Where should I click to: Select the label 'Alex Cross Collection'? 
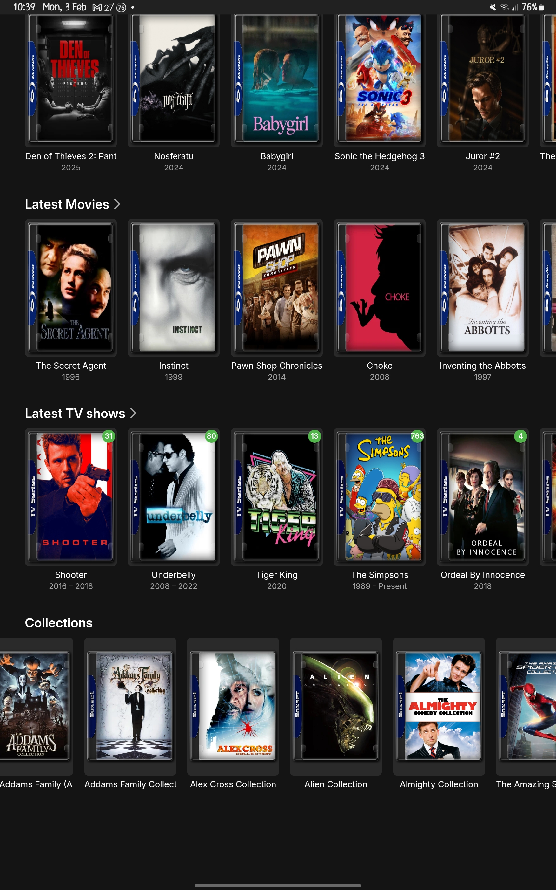[233, 784]
